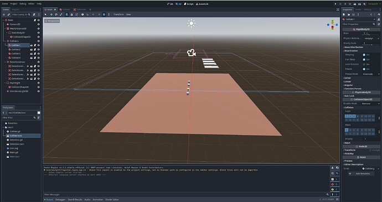382x202 pixels.
Task: Click Filter Properties search field
Action: (359, 24)
